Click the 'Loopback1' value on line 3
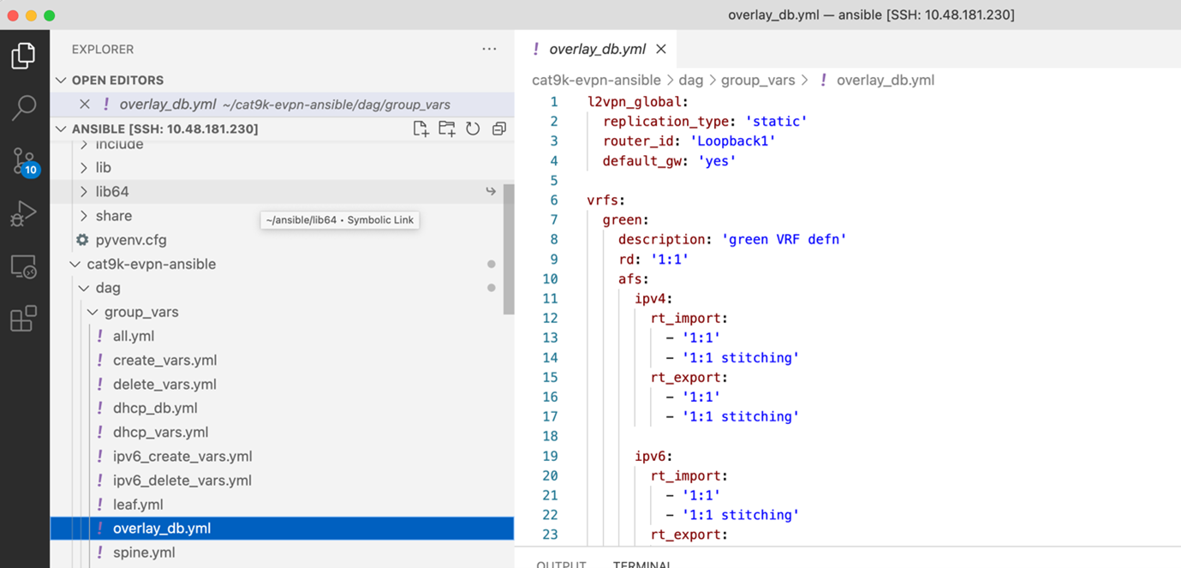The height and width of the screenshot is (568, 1181). point(732,141)
